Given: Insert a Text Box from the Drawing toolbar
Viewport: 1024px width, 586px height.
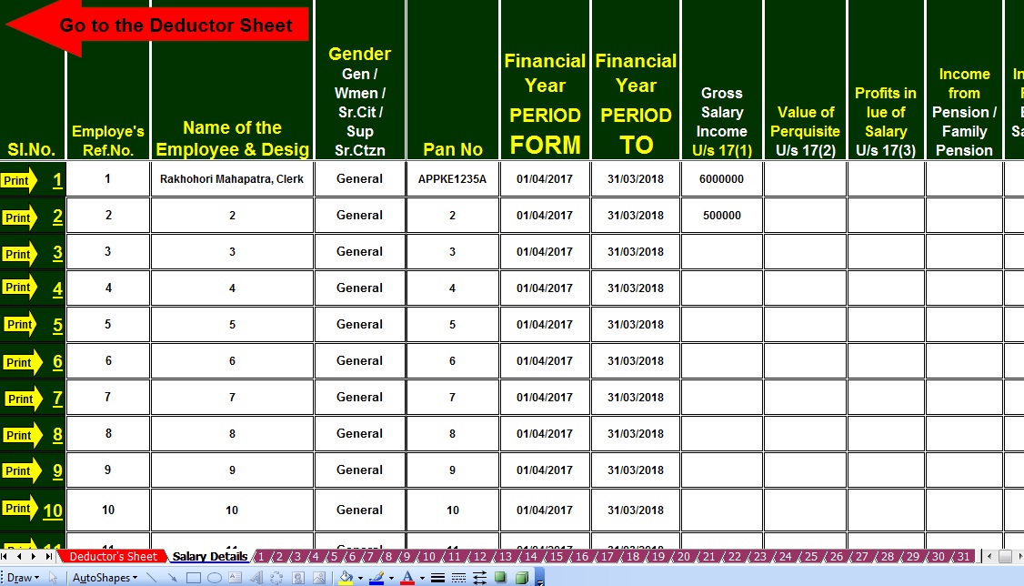Looking at the screenshot, I should [236, 578].
